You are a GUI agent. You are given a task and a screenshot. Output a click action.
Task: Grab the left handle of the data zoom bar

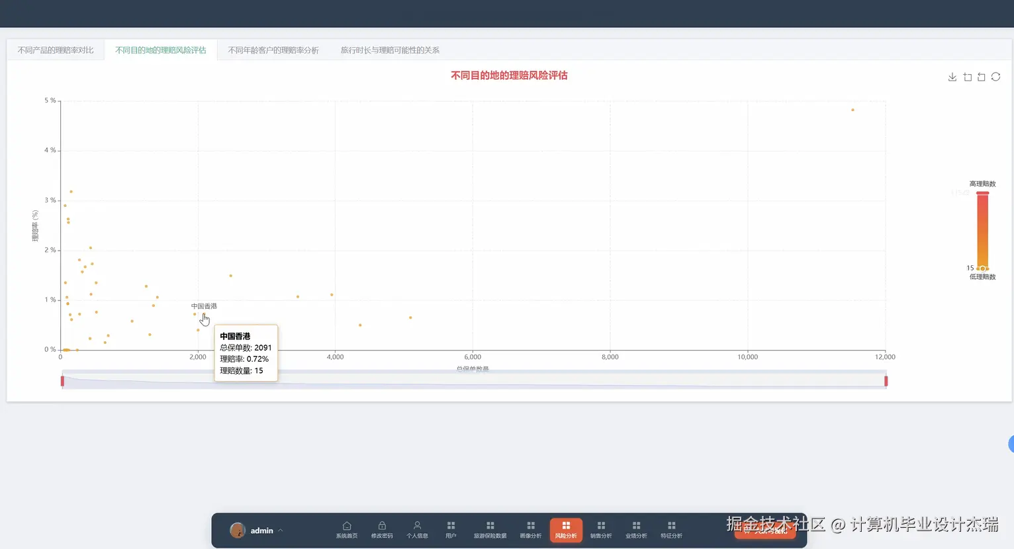pyautogui.click(x=62, y=381)
